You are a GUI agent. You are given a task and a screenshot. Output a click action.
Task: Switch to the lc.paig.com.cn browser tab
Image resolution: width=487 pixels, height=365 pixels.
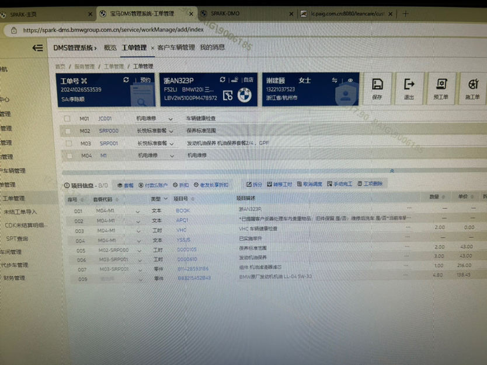[x=346, y=13]
